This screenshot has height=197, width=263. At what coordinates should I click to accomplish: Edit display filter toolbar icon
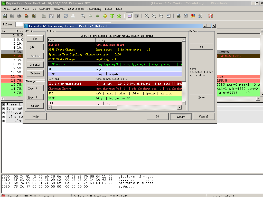[x=186, y=16]
